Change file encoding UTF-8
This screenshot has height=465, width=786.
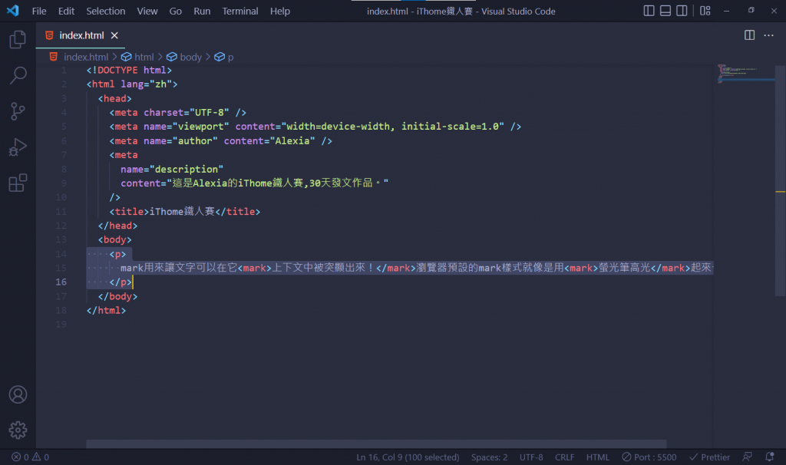pyautogui.click(x=531, y=457)
